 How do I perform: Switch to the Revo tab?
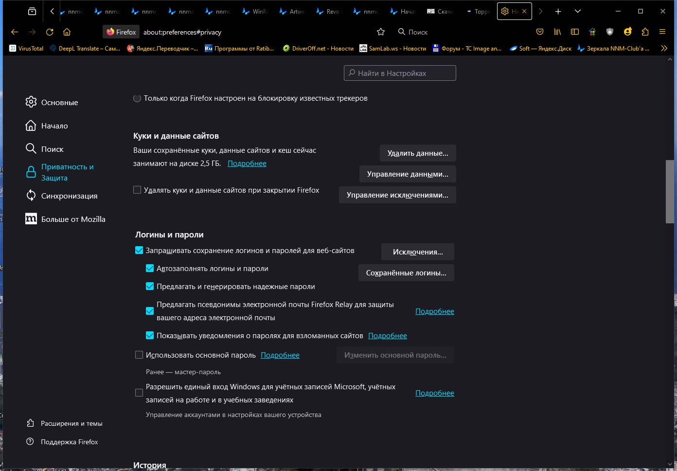(329, 11)
